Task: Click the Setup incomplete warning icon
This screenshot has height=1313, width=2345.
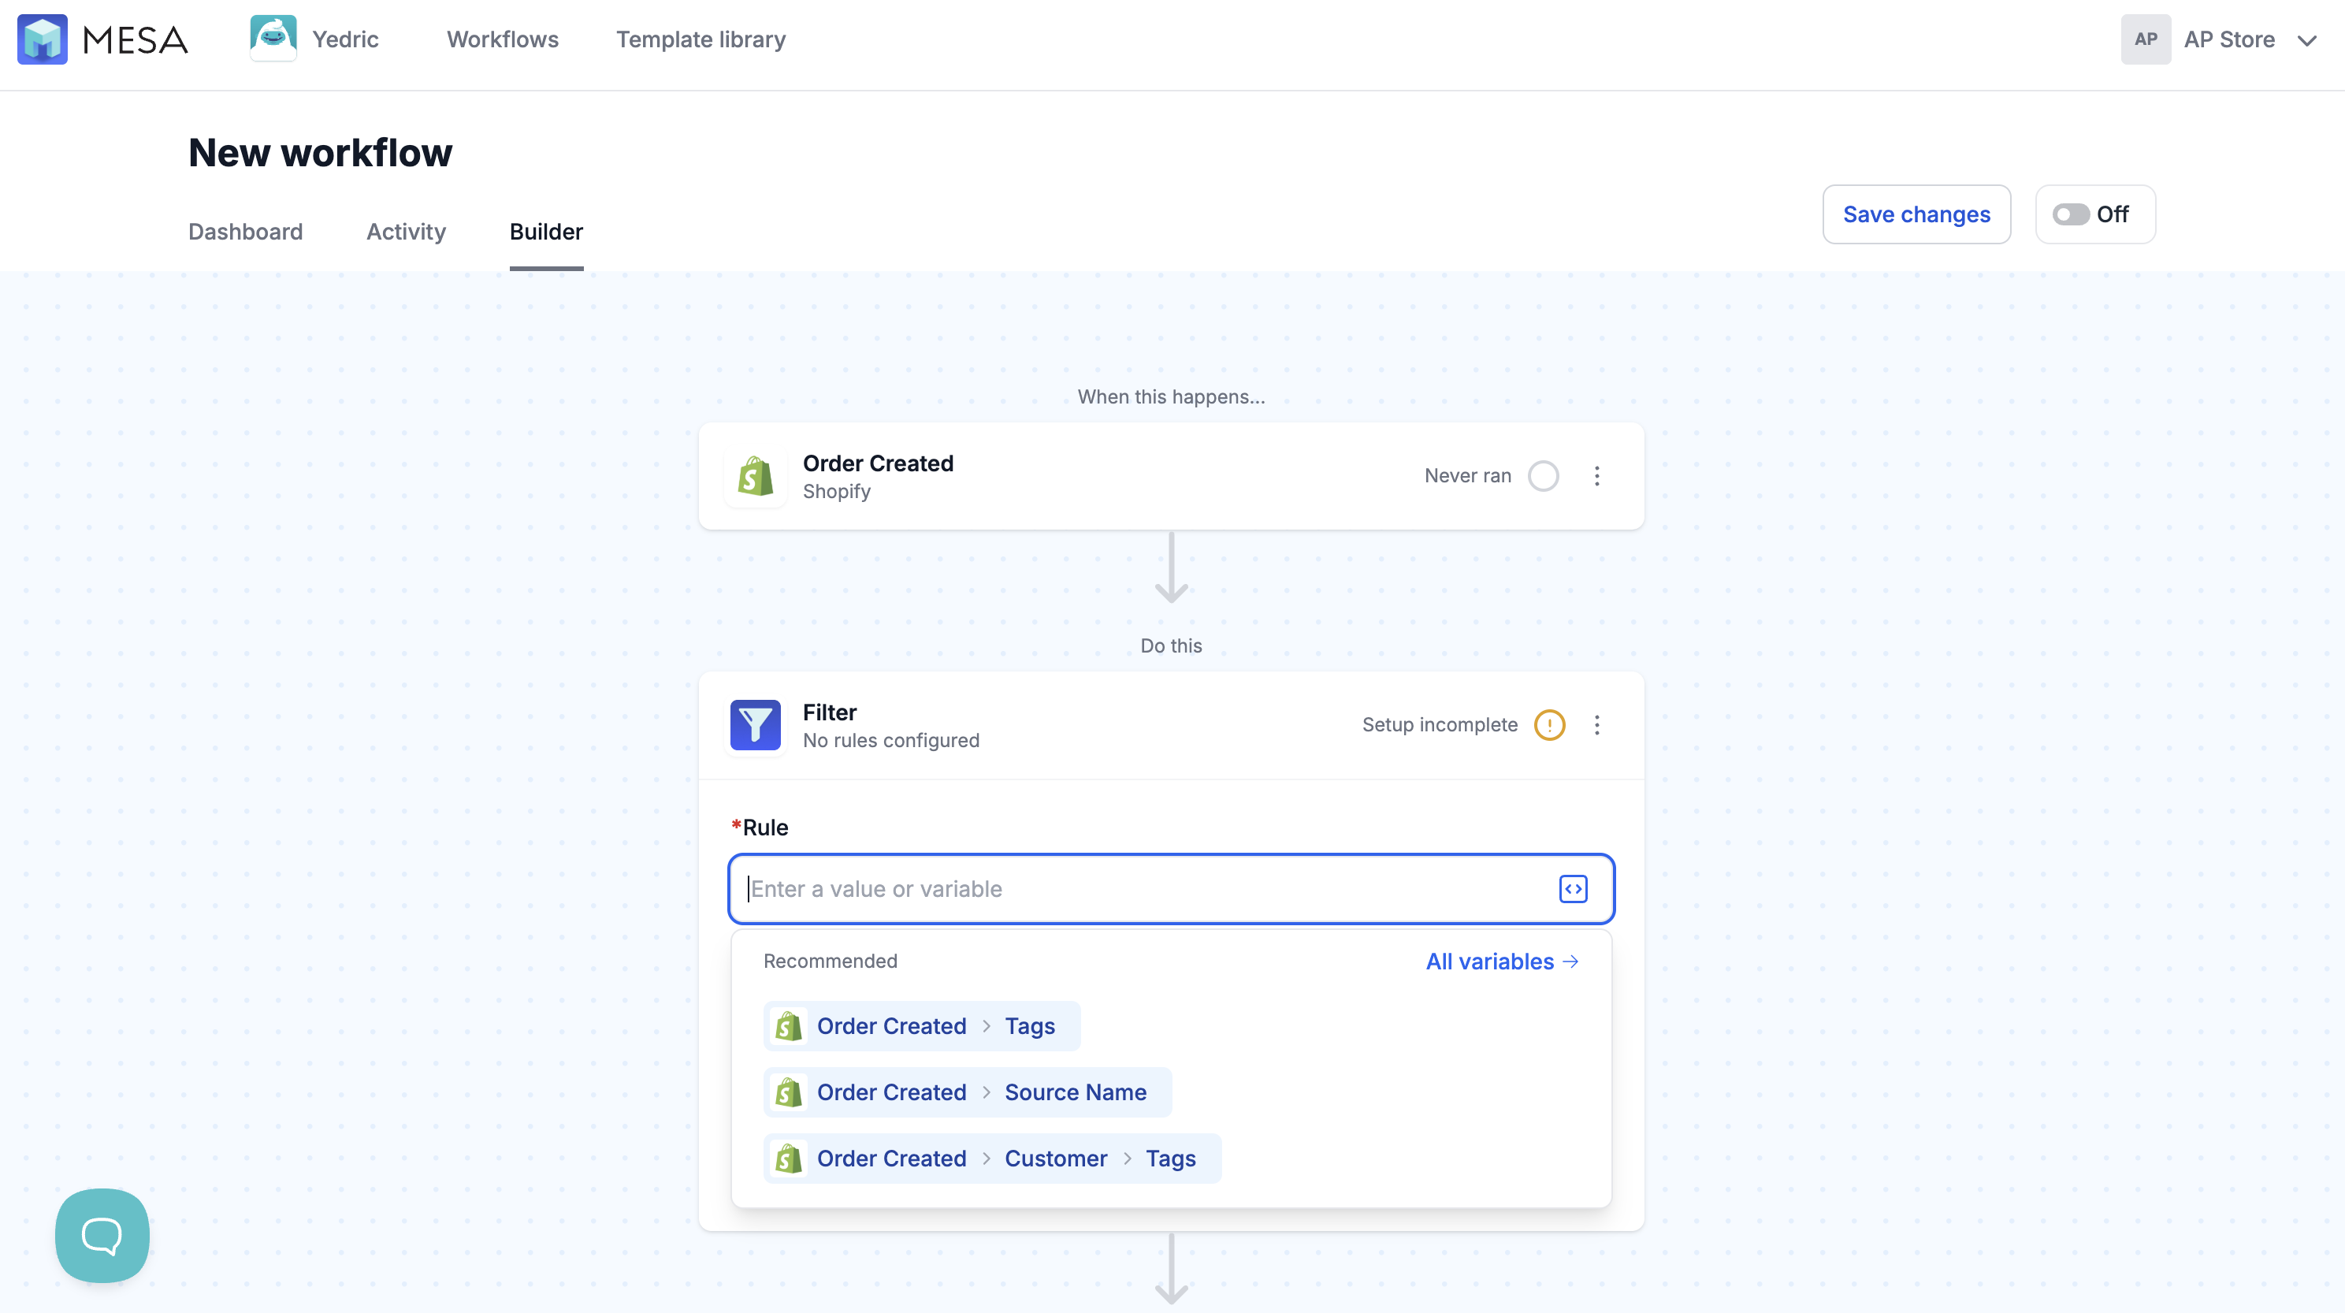Action: pyautogui.click(x=1549, y=725)
